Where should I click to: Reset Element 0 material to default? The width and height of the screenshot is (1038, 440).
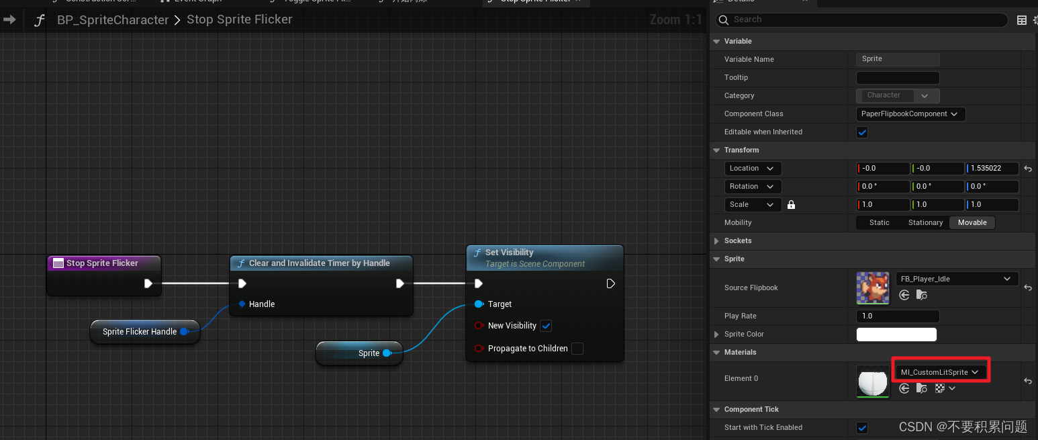[x=1028, y=381]
